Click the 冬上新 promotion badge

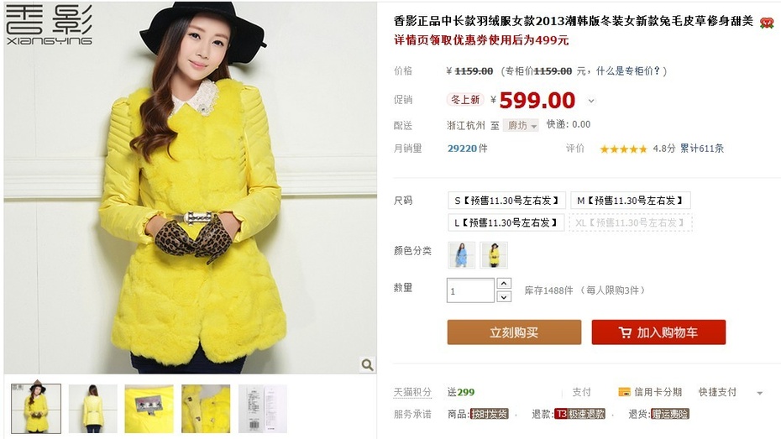tap(465, 100)
